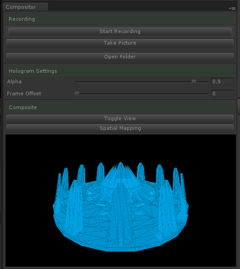Click the Frame Offset value field showing 0
Screen dimensions: 240x269
click(222, 94)
